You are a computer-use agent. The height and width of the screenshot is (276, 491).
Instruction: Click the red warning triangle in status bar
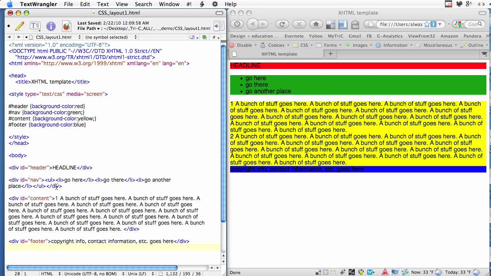[x=384, y=272]
